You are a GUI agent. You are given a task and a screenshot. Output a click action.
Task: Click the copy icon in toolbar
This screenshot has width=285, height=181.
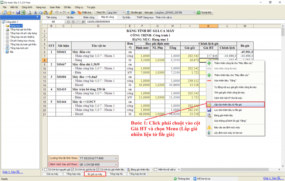coord(40,12)
